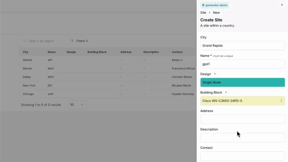The width and height of the screenshot is (288, 162).
Task: Select the New York row city cell
Action: 29,85
